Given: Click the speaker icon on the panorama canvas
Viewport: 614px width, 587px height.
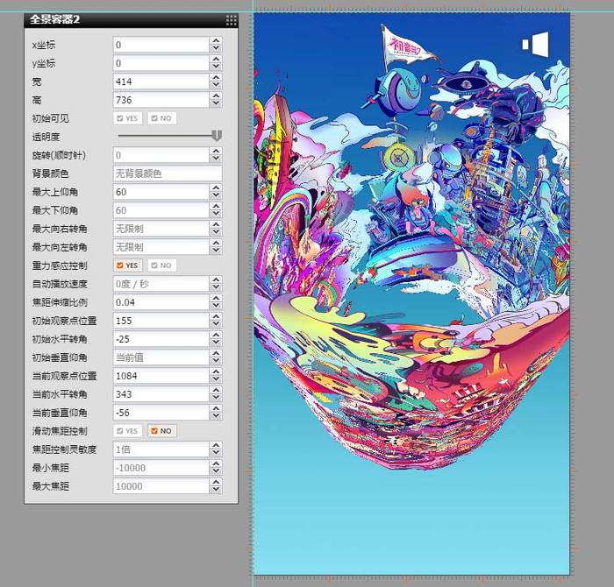Looking at the screenshot, I should 535,45.
